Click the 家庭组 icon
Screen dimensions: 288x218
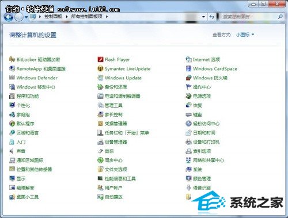(x=12, y=114)
